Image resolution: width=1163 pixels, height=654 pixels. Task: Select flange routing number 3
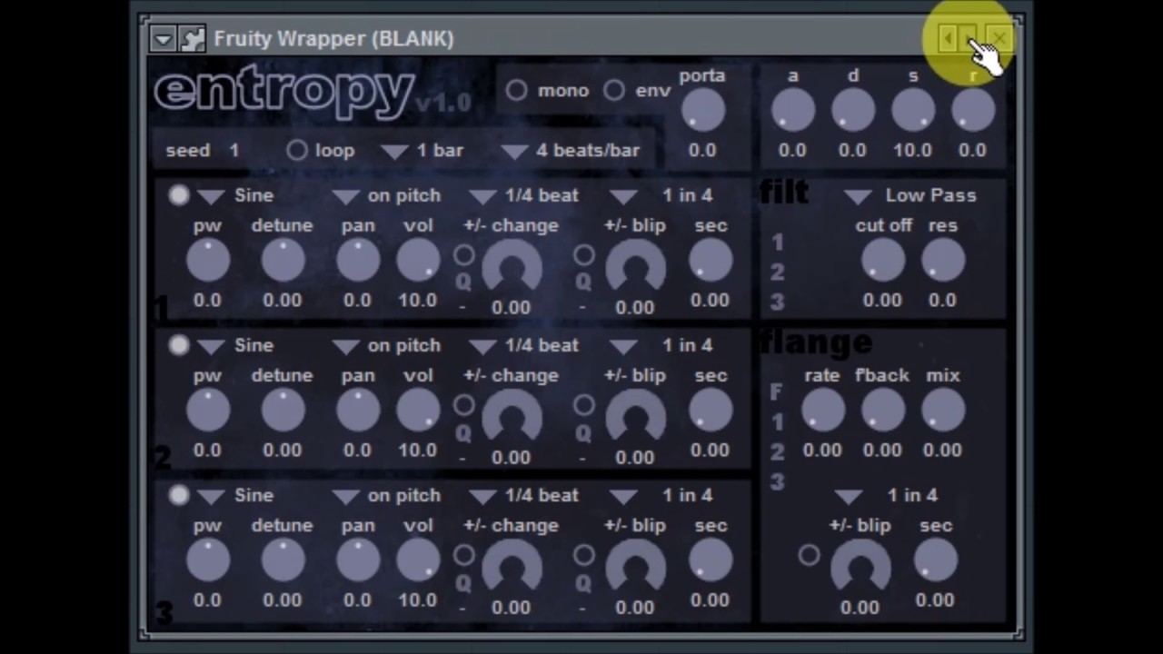pos(778,481)
